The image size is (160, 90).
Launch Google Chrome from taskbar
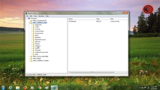tap(39, 88)
